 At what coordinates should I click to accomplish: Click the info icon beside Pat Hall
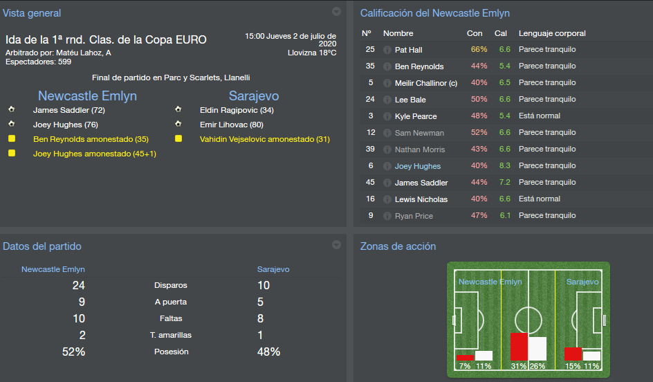(x=387, y=50)
